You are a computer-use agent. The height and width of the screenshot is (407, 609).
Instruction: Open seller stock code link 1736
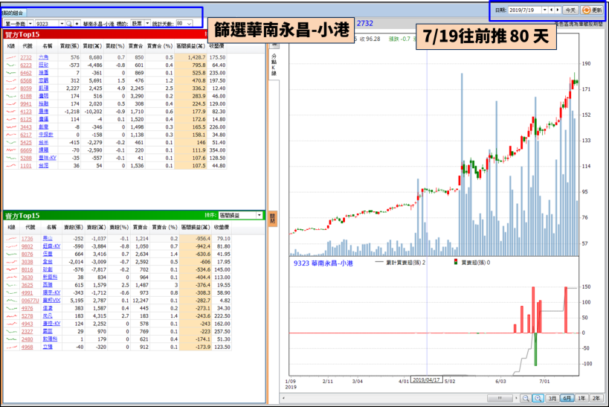[x=28, y=239]
